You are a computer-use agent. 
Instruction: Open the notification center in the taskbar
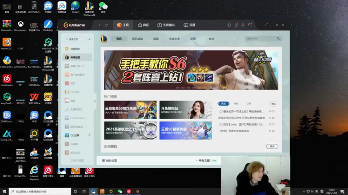(342, 192)
